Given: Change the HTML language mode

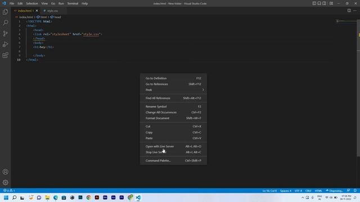Looking at the screenshot, I should click(x=318, y=191).
